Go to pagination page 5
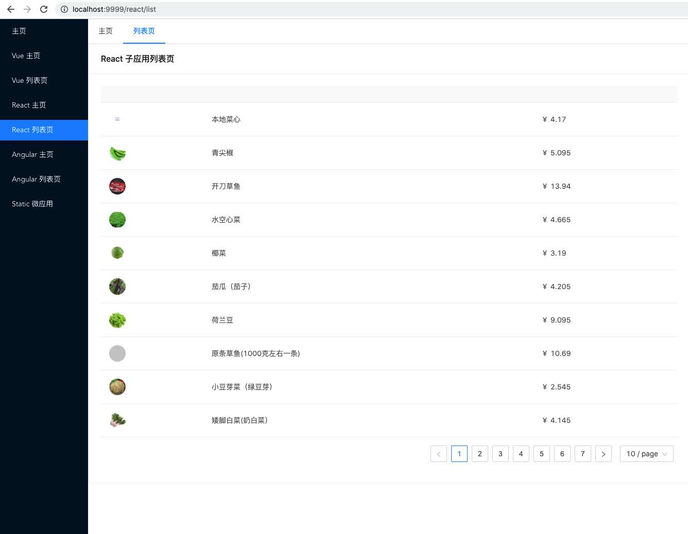 point(541,453)
